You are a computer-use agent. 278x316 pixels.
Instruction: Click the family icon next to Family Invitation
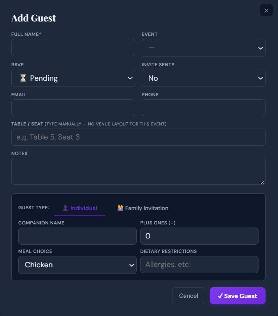pyautogui.click(x=119, y=208)
